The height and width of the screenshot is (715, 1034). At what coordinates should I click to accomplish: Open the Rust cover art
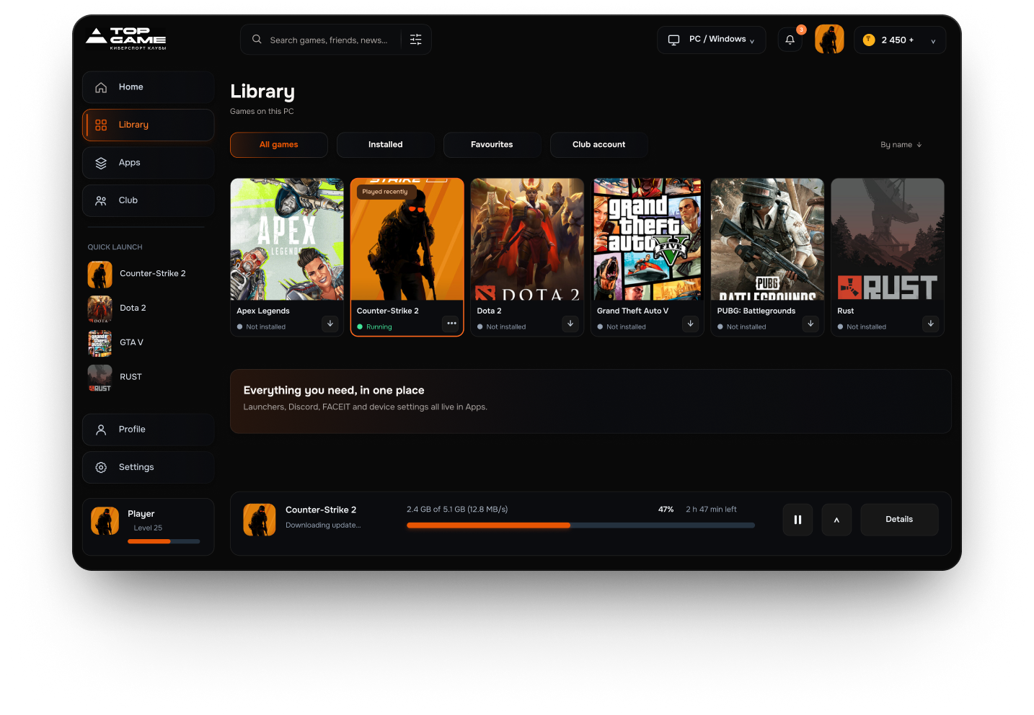click(x=888, y=239)
